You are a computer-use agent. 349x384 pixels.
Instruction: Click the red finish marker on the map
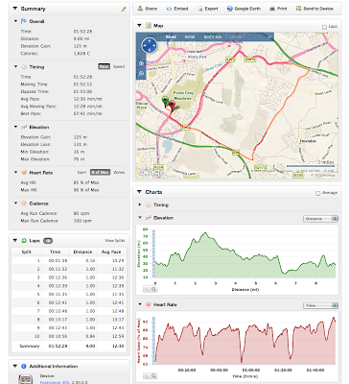click(172, 106)
